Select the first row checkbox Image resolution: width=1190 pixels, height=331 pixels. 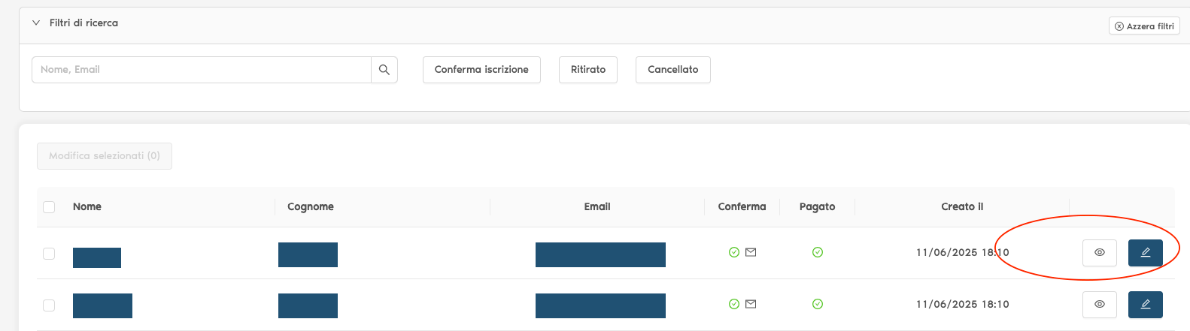49,254
